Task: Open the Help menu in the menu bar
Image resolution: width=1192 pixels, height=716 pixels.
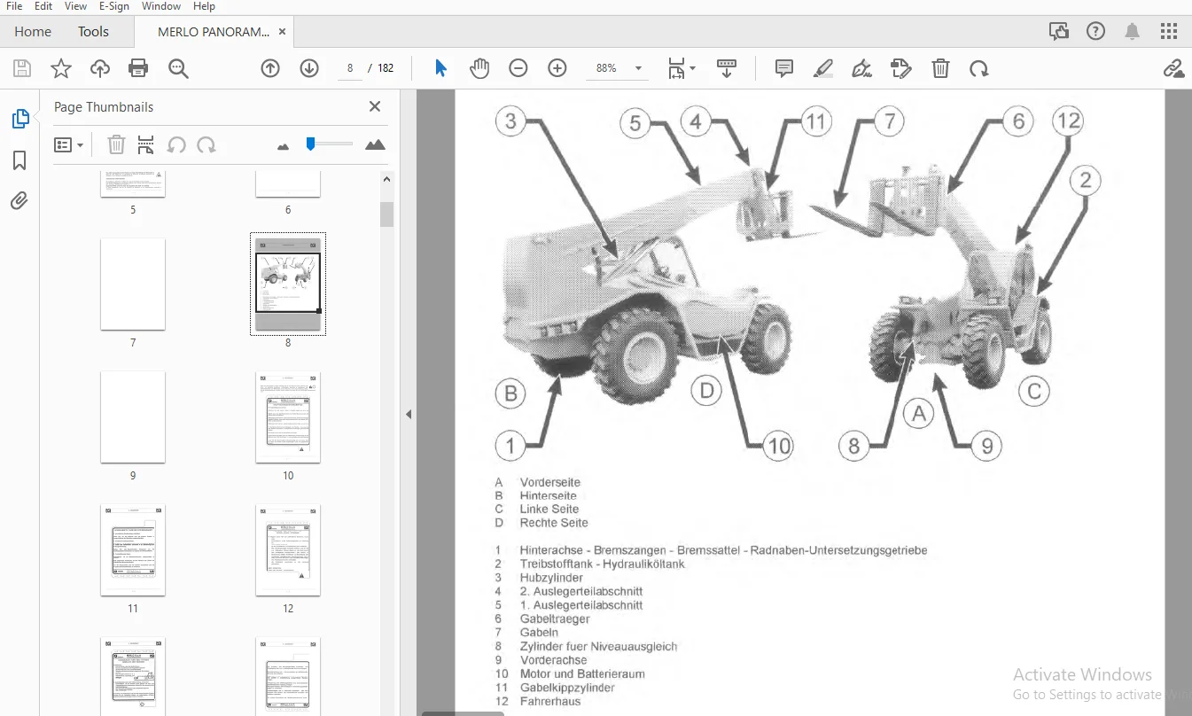Action: coord(204,6)
